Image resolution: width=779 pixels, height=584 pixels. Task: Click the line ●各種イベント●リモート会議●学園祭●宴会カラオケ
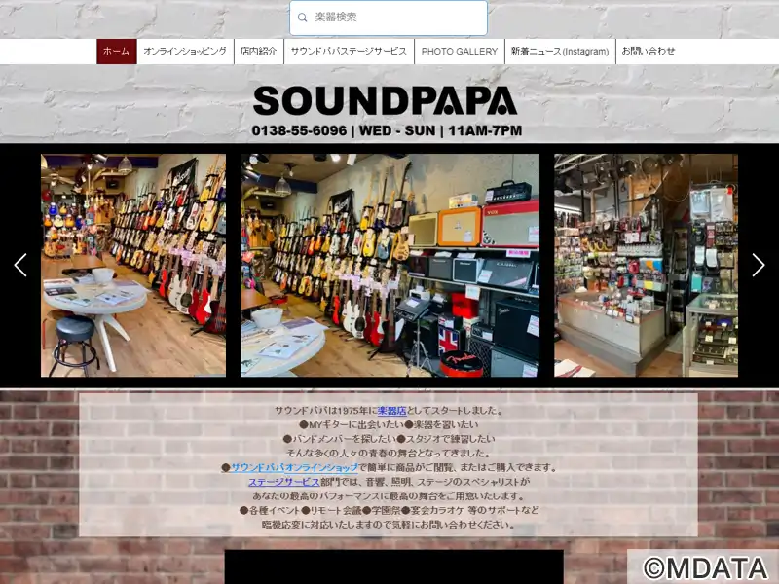pos(352,510)
